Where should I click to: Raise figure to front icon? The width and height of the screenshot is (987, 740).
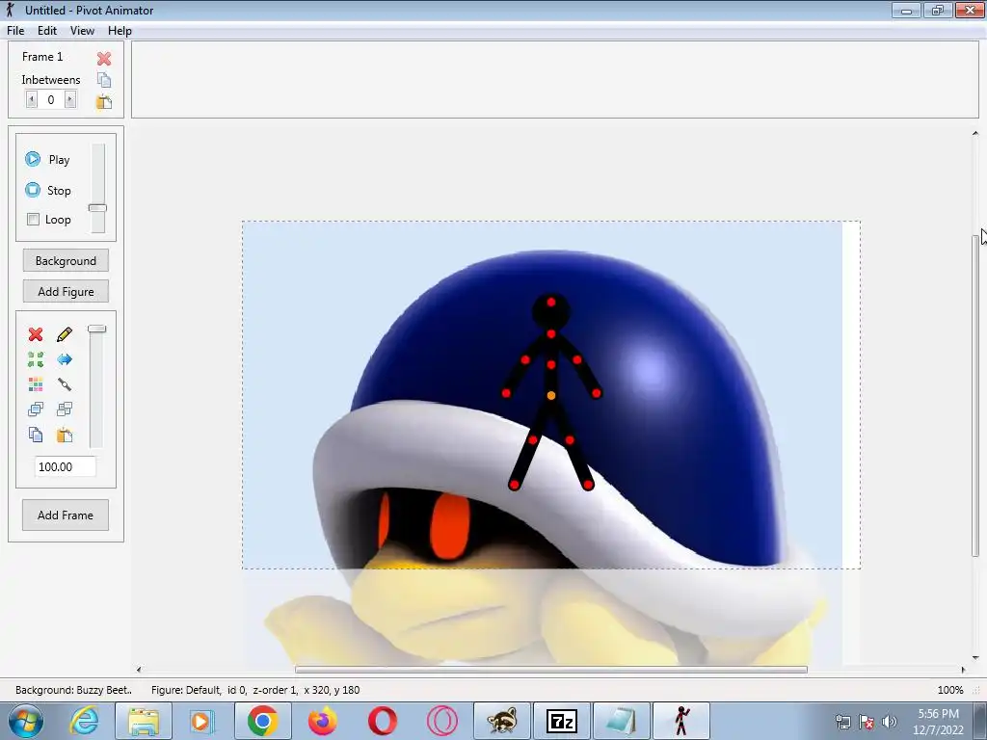[36, 410]
